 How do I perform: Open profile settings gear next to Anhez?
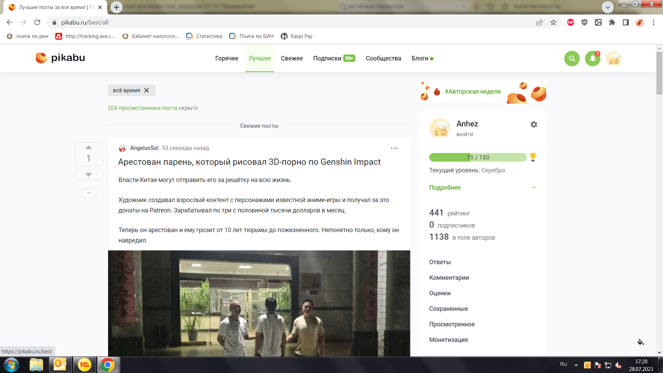tap(534, 124)
